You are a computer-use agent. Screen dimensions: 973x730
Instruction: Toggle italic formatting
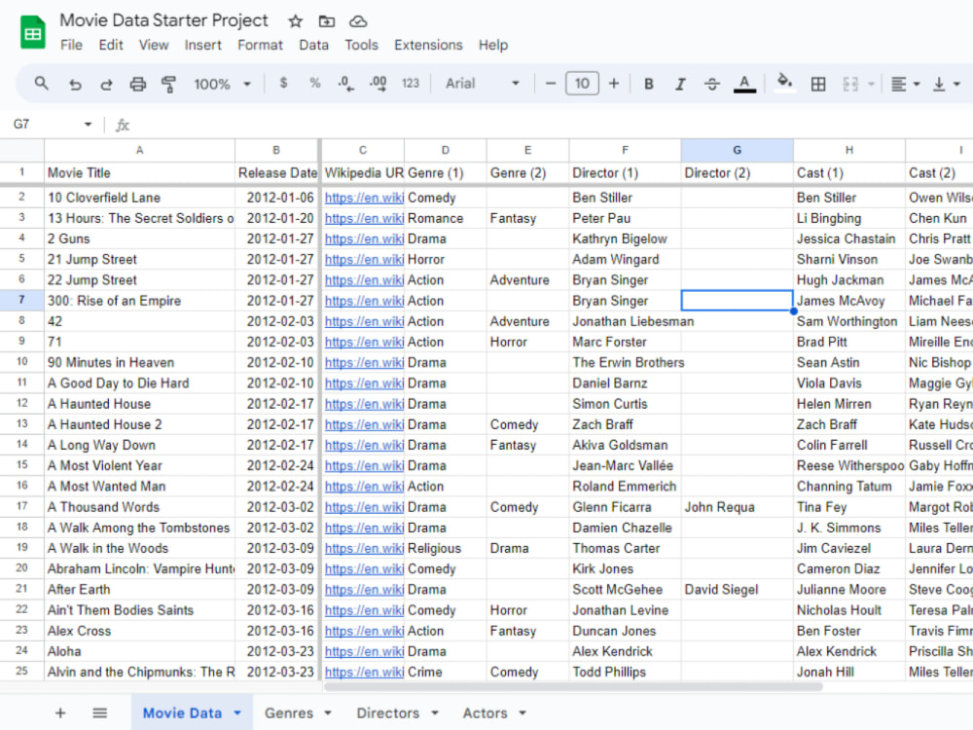click(x=678, y=84)
